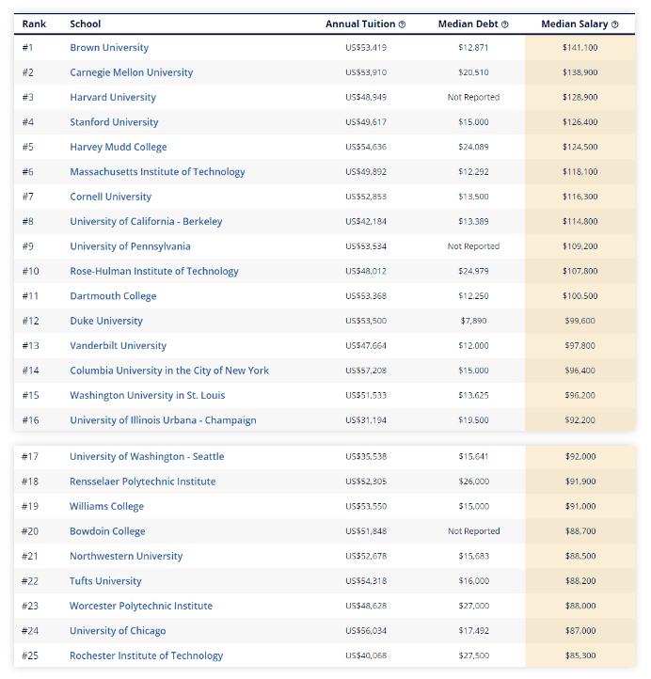The height and width of the screenshot is (679, 651).
Task: Open the Brown University link
Action: click(x=109, y=48)
